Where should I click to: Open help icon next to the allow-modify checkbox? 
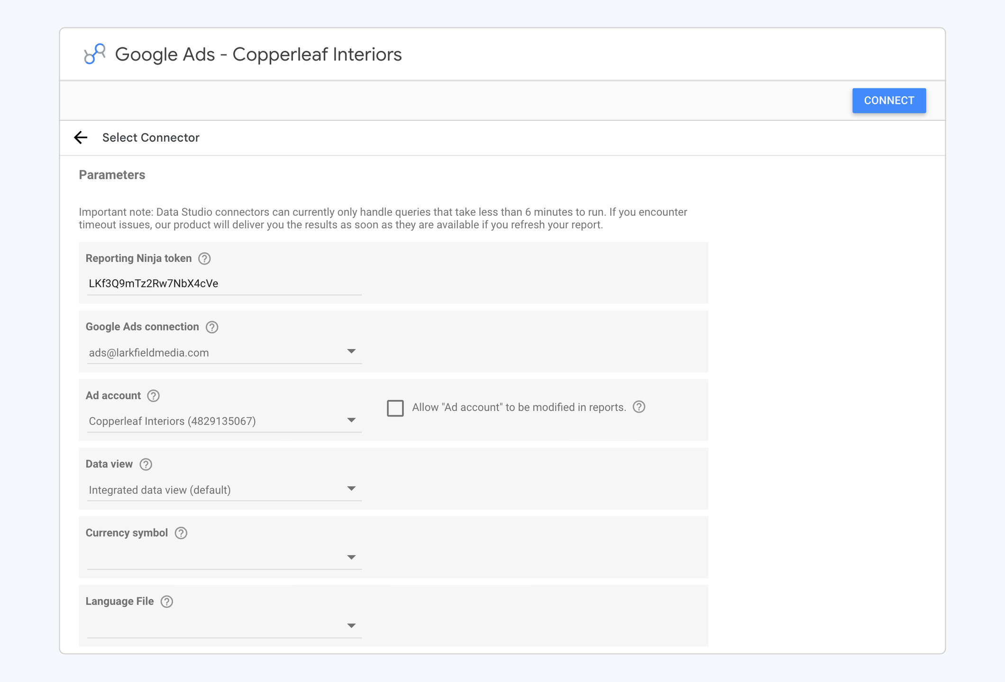pos(639,407)
